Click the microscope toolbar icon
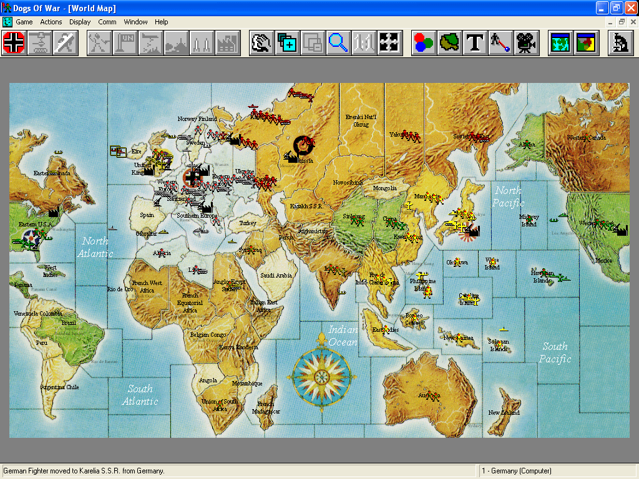 click(x=620, y=43)
